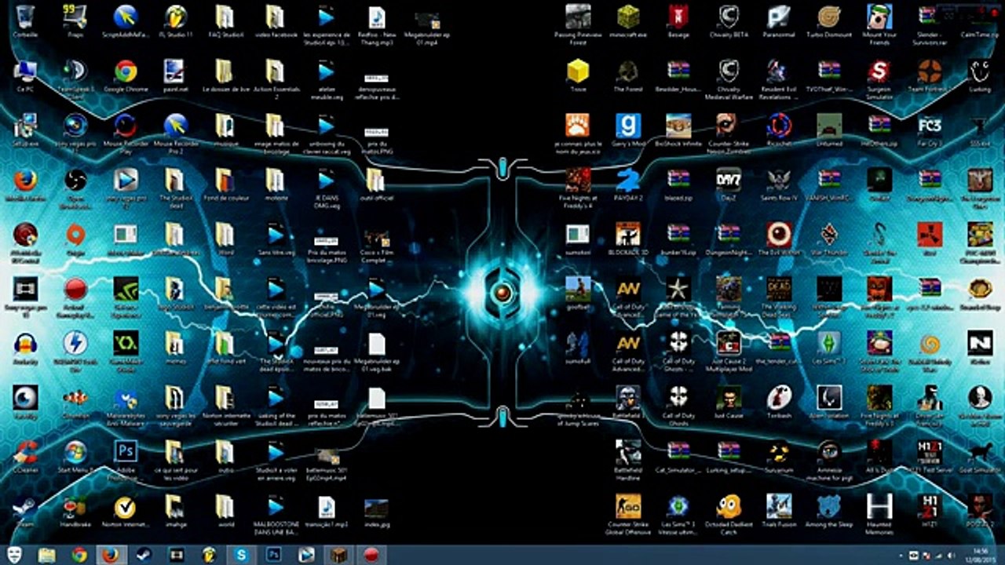Click the video facebook folder

pos(275,16)
